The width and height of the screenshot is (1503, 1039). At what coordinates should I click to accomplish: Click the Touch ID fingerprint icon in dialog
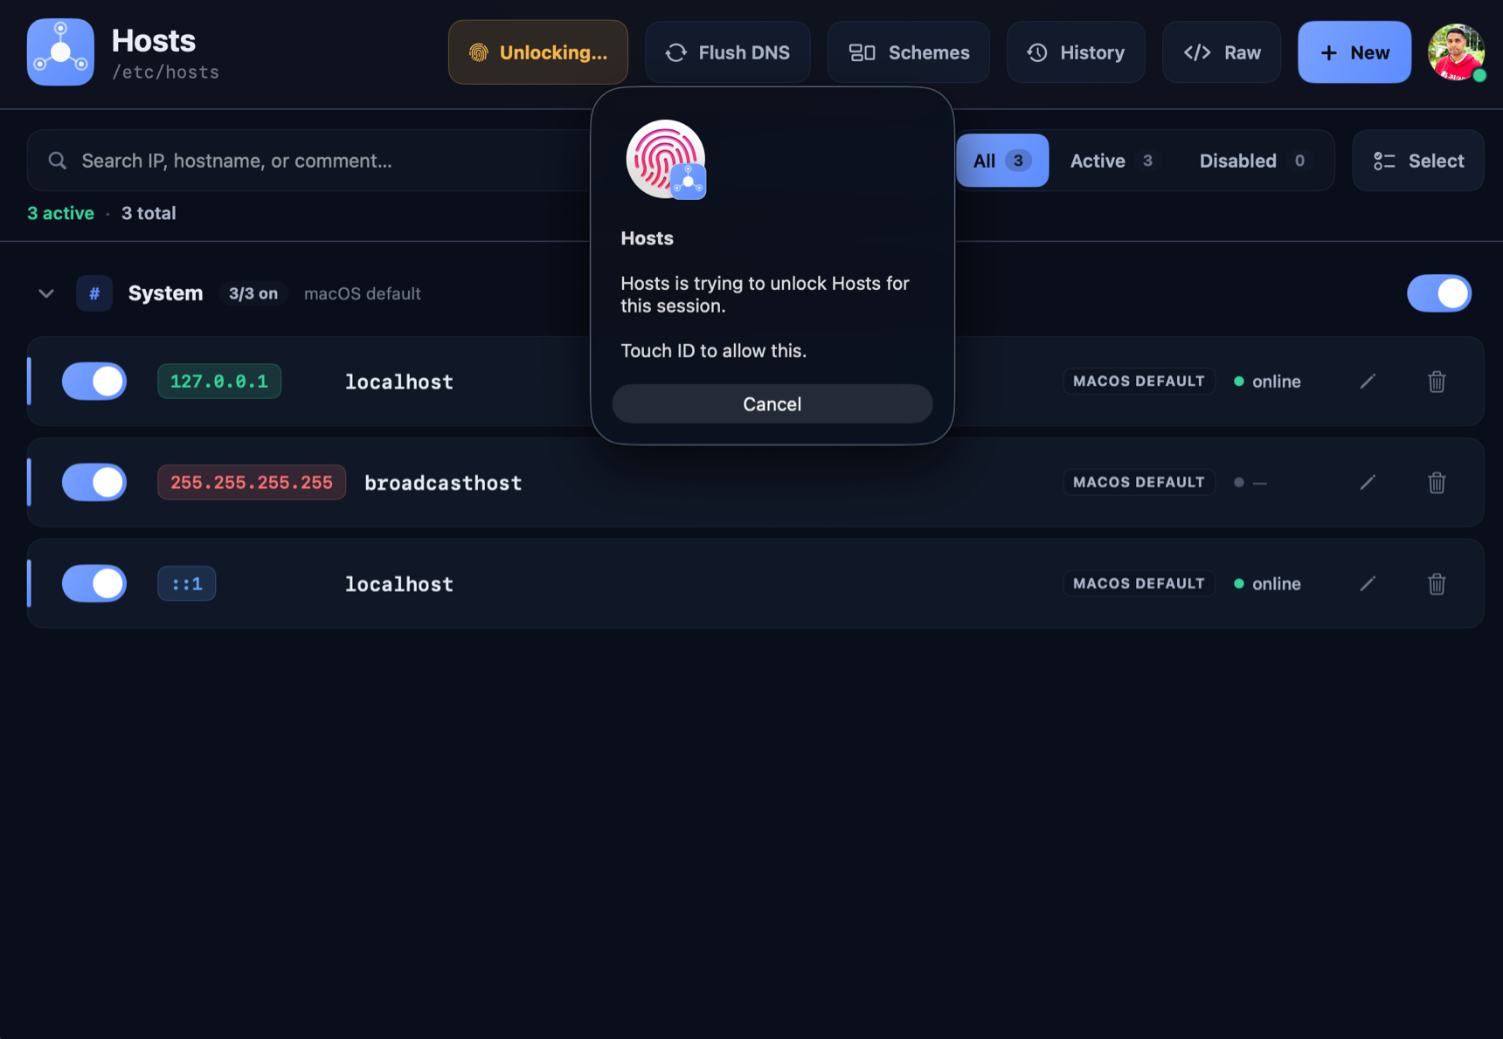click(666, 159)
